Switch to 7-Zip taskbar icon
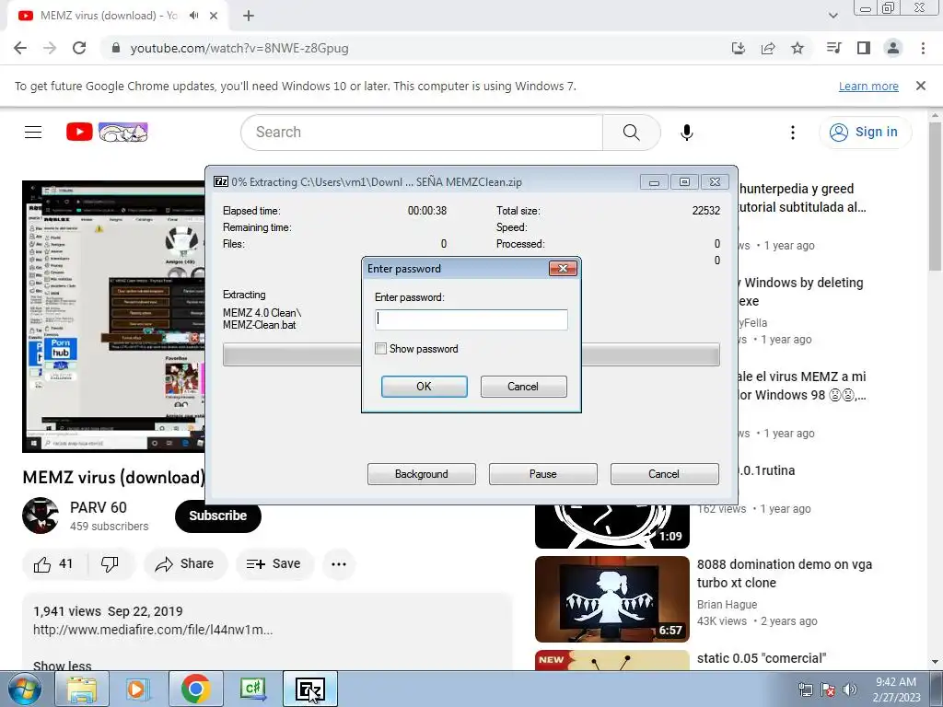The width and height of the screenshot is (943, 707). pos(309,689)
